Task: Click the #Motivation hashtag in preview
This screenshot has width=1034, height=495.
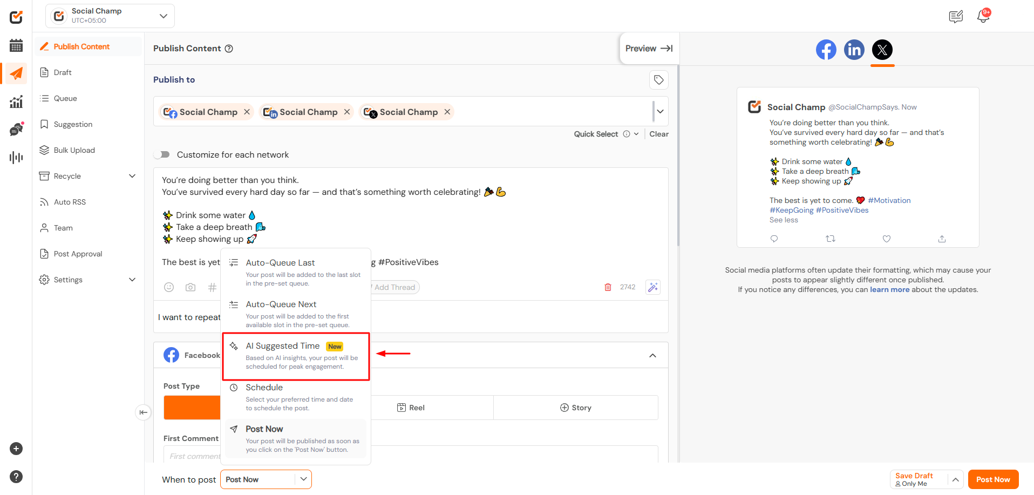Action: tap(889, 201)
